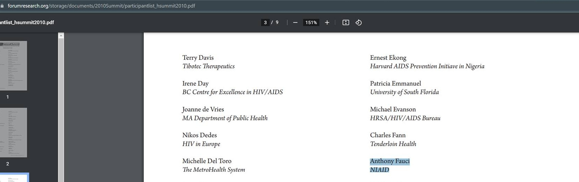This screenshot has width=579, height=182.
Task: Edit the 151% zoom level field
Action: pos(311,23)
